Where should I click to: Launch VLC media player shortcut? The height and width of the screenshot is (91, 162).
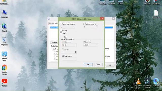click(x=138, y=83)
